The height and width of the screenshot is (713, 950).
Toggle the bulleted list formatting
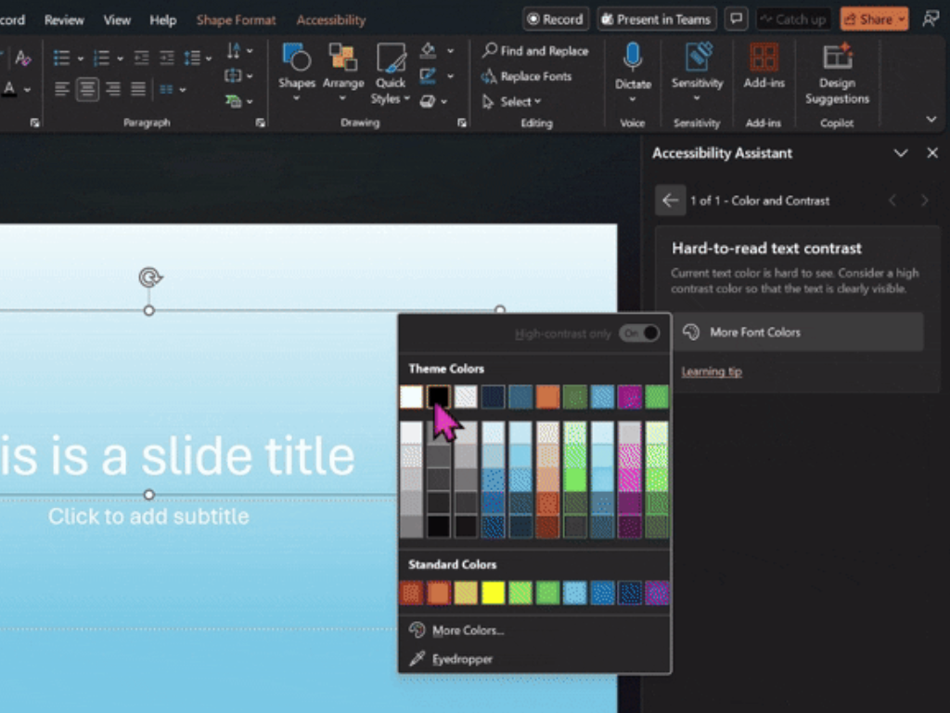(60, 58)
